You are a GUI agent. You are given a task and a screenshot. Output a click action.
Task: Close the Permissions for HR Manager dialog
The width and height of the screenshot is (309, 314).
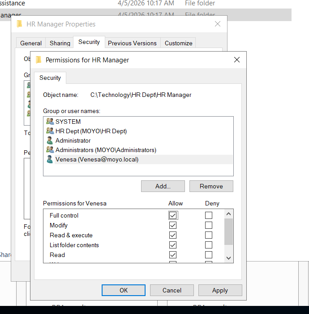tap(237, 60)
